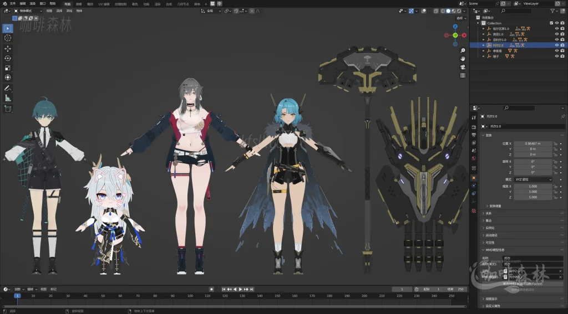Click the pan hand viewport button
The height and width of the screenshot is (314, 568).
(x=463, y=59)
